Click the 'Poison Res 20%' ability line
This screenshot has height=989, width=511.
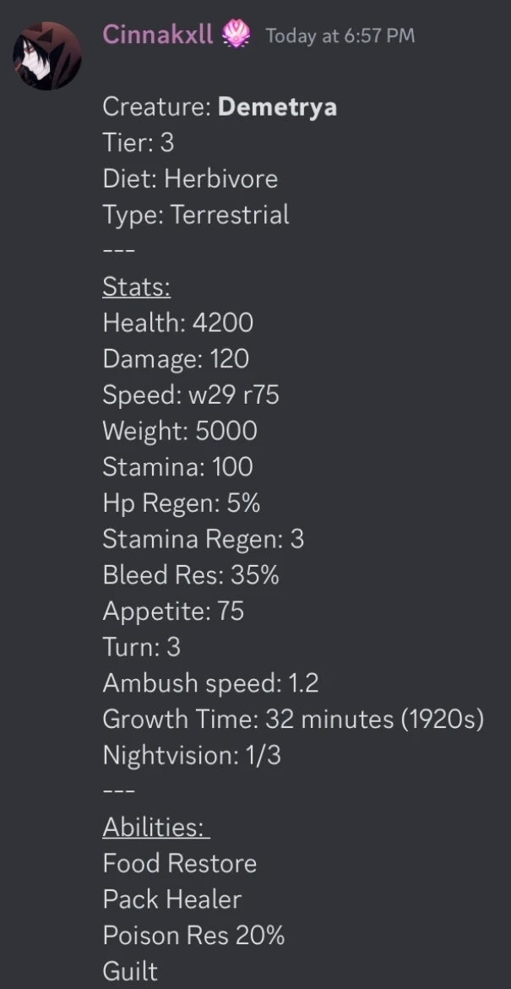click(193, 936)
